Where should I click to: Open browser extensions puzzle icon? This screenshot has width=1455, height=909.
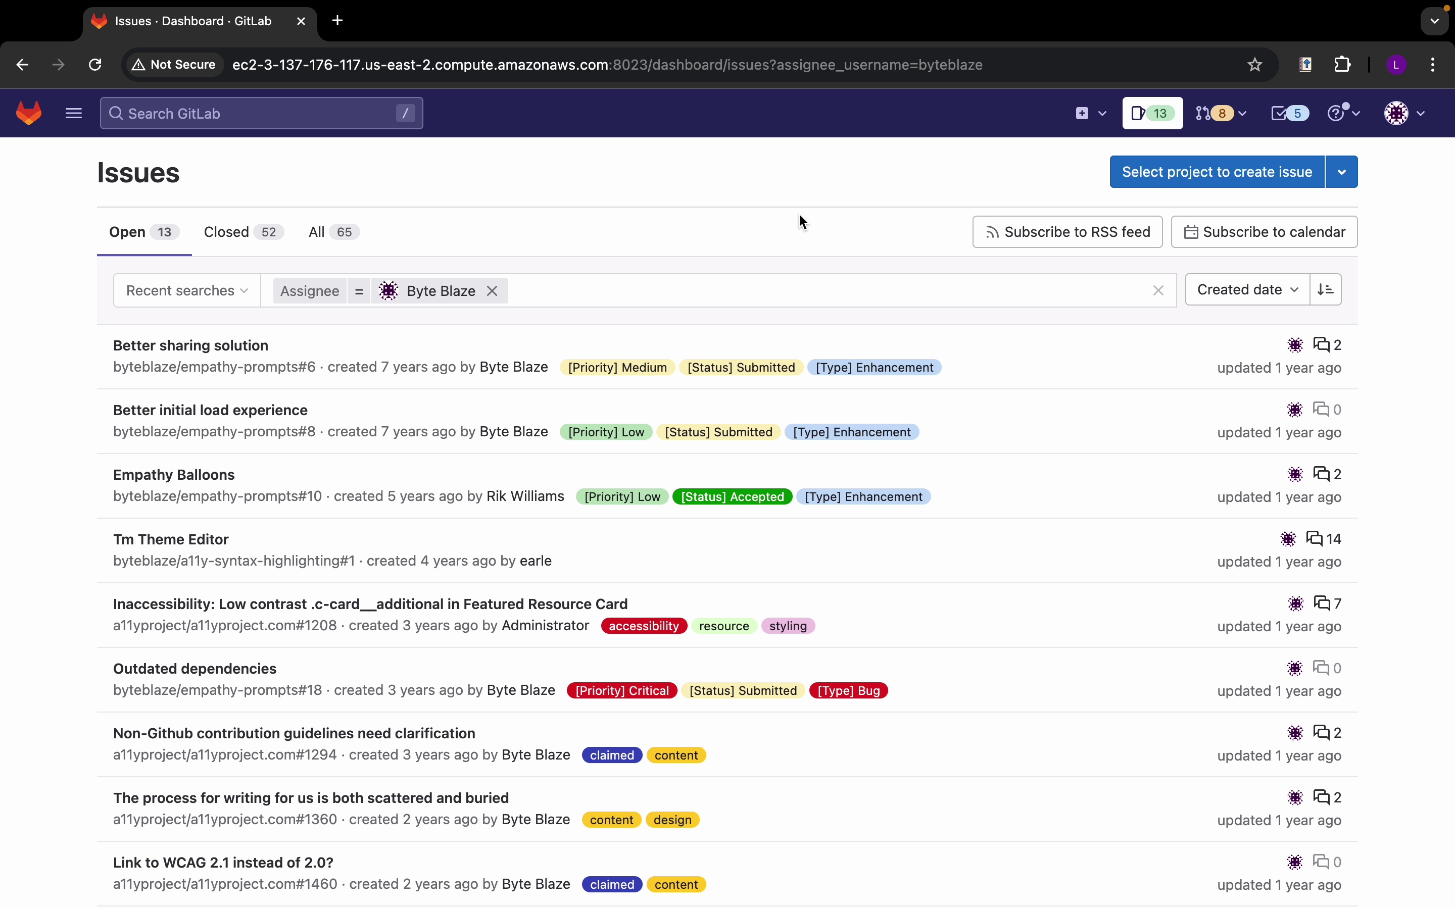tap(1342, 65)
